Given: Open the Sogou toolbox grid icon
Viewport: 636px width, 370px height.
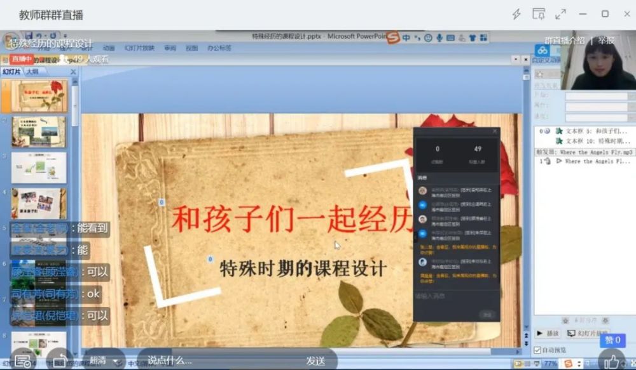Looking at the screenshot, I should [x=483, y=37].
